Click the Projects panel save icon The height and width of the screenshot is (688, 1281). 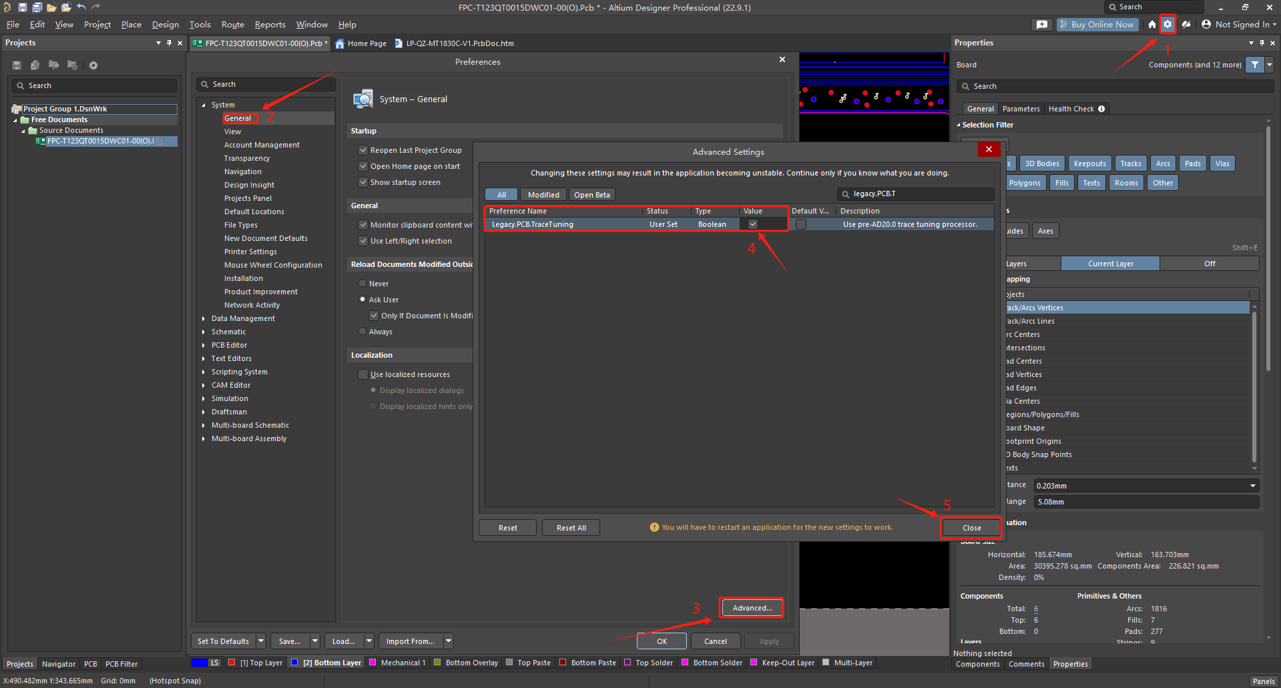coord(17,65)
